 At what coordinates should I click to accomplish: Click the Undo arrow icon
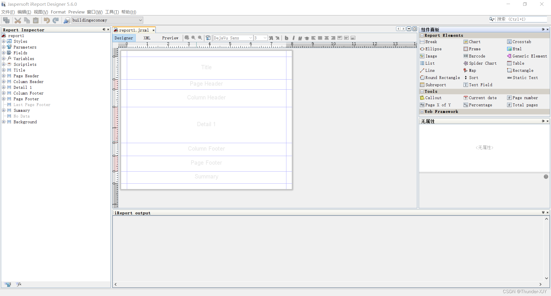47,20
